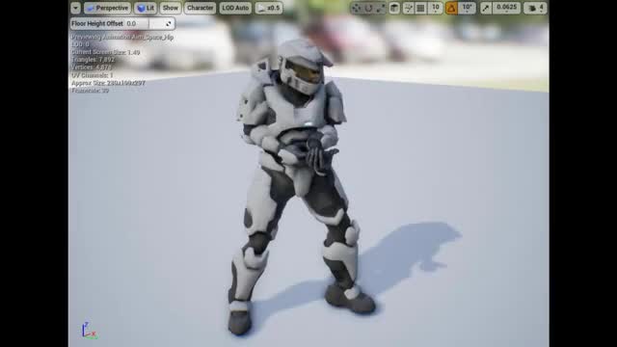Open the Perspective view mode menu
The image size is (617, 347).
click(107, 8)
